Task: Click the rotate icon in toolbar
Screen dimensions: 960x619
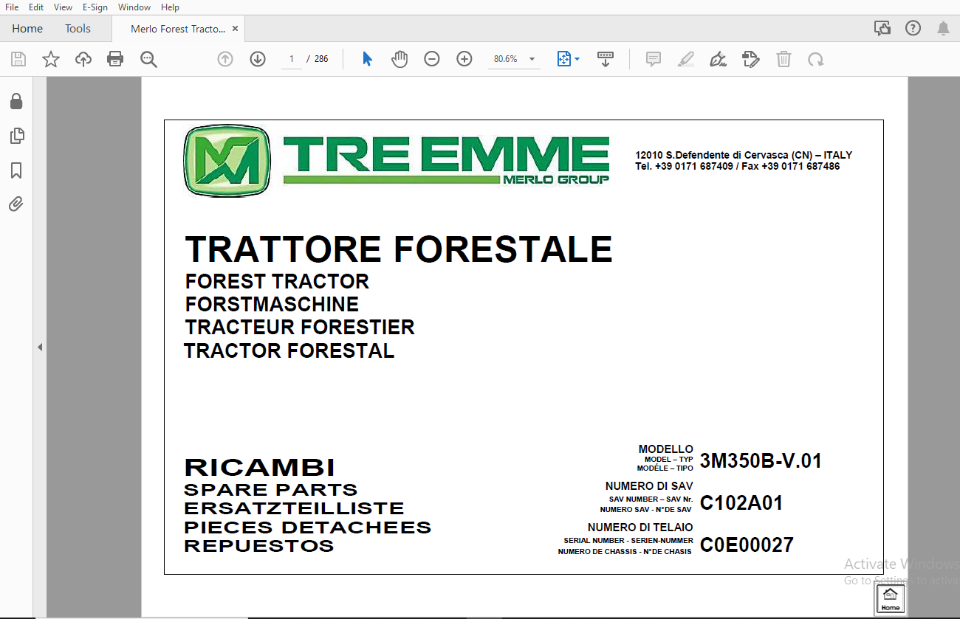Action: pyautogui.click(x=816, y=59)
